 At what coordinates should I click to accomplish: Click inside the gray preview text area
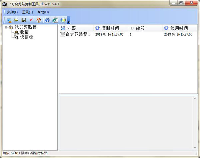coord(126,123)
